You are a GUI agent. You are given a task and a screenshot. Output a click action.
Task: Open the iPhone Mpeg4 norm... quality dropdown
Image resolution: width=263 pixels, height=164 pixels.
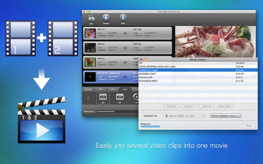point(226,116)
